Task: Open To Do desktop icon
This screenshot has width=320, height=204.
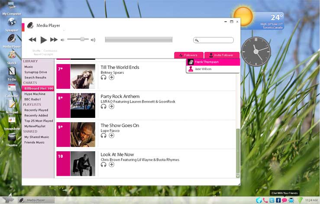Action: [x=12, y=71]
